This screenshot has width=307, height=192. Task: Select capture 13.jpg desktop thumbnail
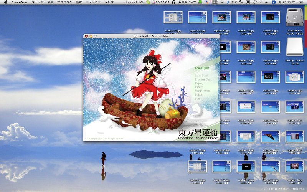click(x=246, y=77)
